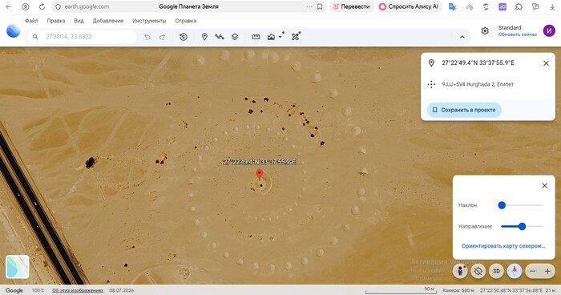Open the map style thumbnail
This screenshot has height=295, width=561.
click(x=17, y=266)
